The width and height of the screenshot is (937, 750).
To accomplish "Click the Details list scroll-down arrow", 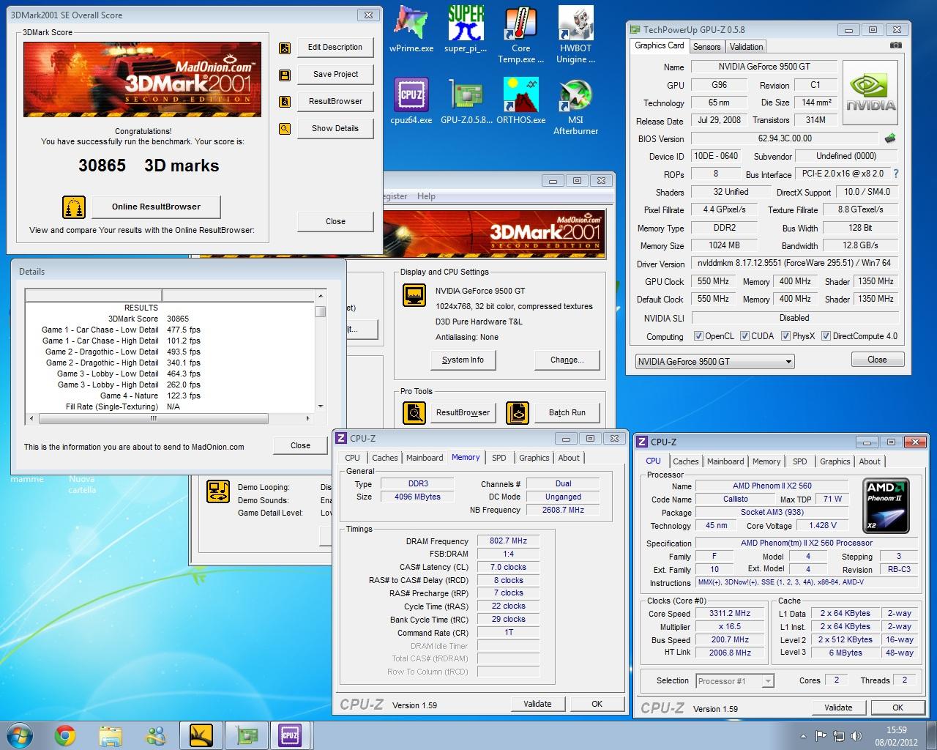I will (321, 406).
